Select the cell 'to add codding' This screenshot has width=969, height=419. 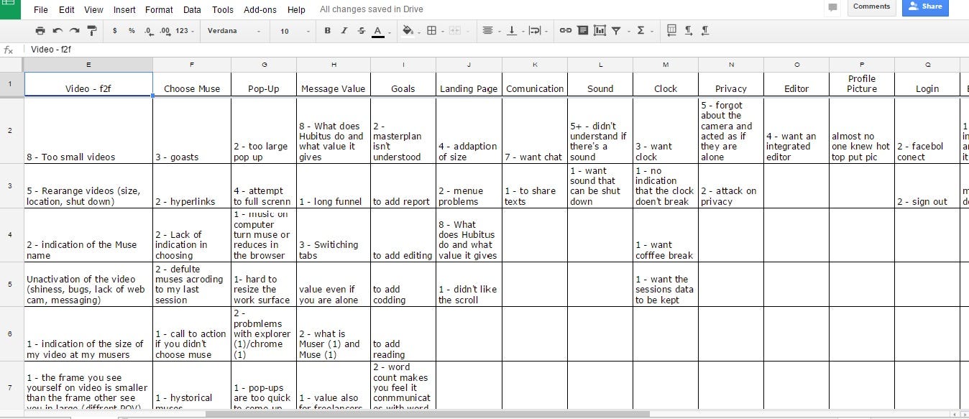point(403,285)
